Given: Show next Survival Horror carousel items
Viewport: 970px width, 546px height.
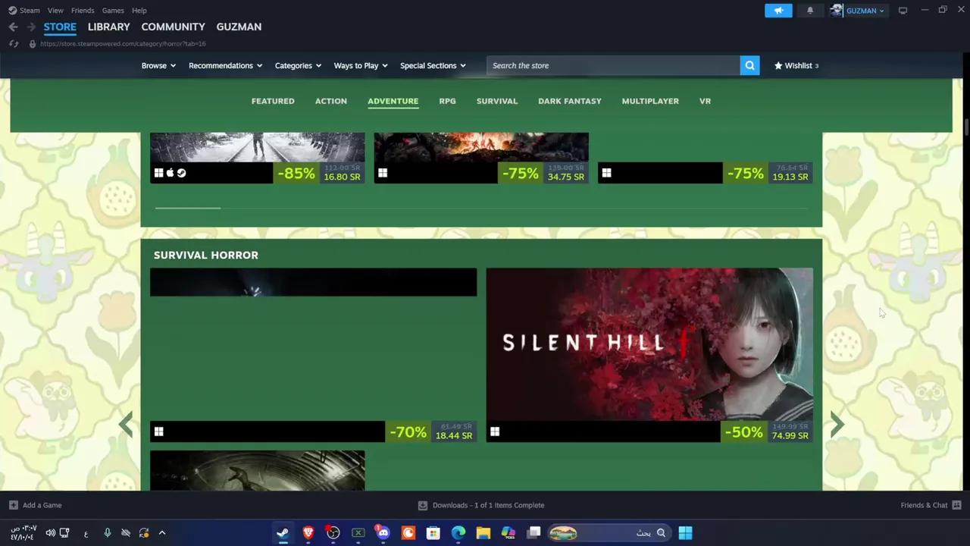Looking at the screenshot, I should coord(837,425).
